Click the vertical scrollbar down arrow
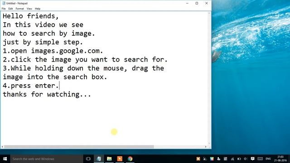Viewport: 290px width, 163px height. tap(209, 143)
